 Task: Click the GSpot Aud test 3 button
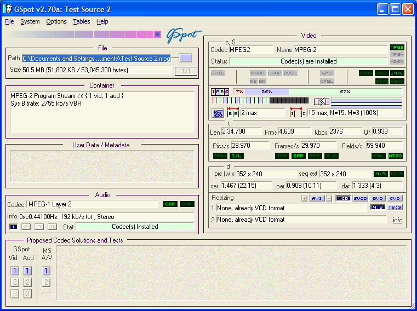(x=27, y=293)
